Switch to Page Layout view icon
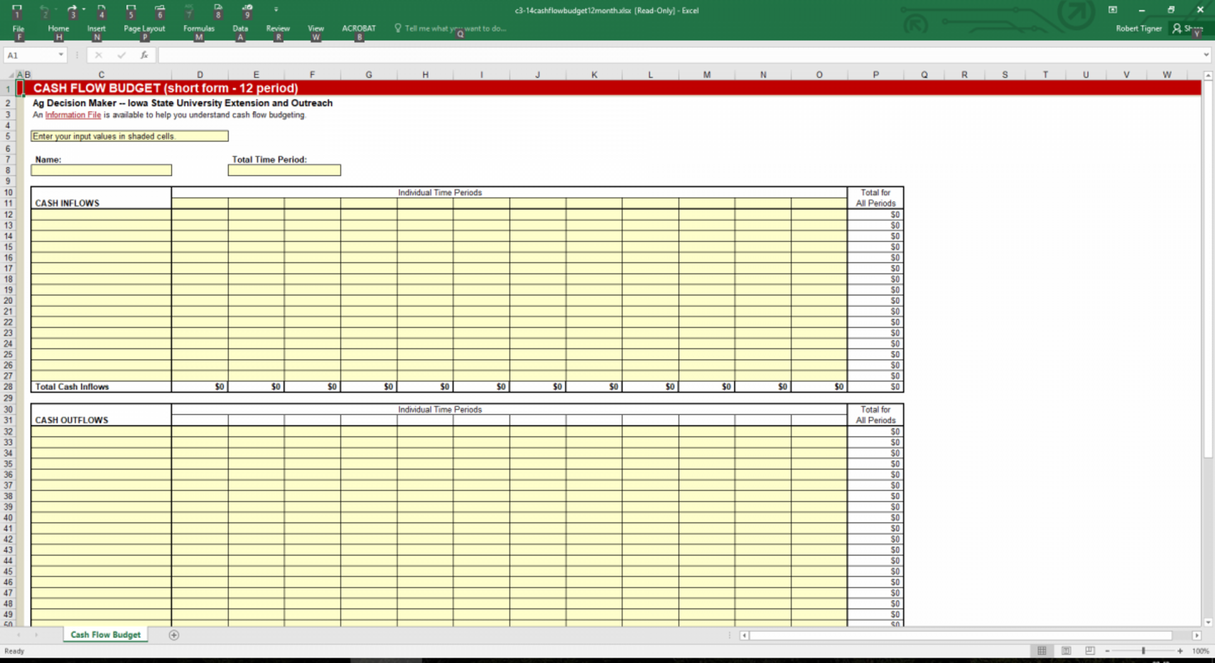The image size is (1215, 663). (x=1066, y=651)
